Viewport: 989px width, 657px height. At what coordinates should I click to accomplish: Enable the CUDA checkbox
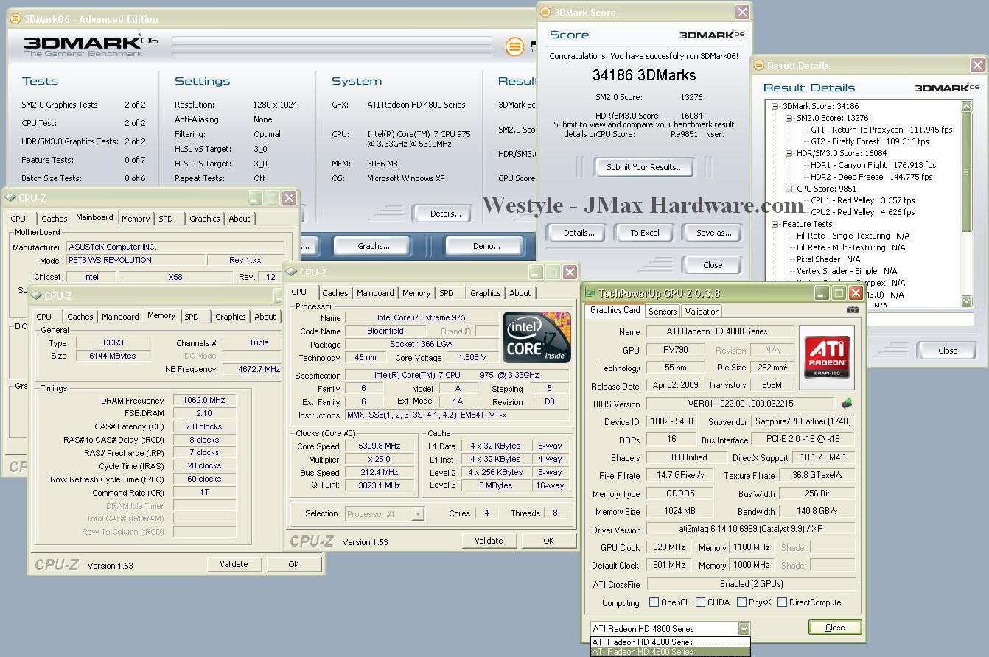(700, 602)
